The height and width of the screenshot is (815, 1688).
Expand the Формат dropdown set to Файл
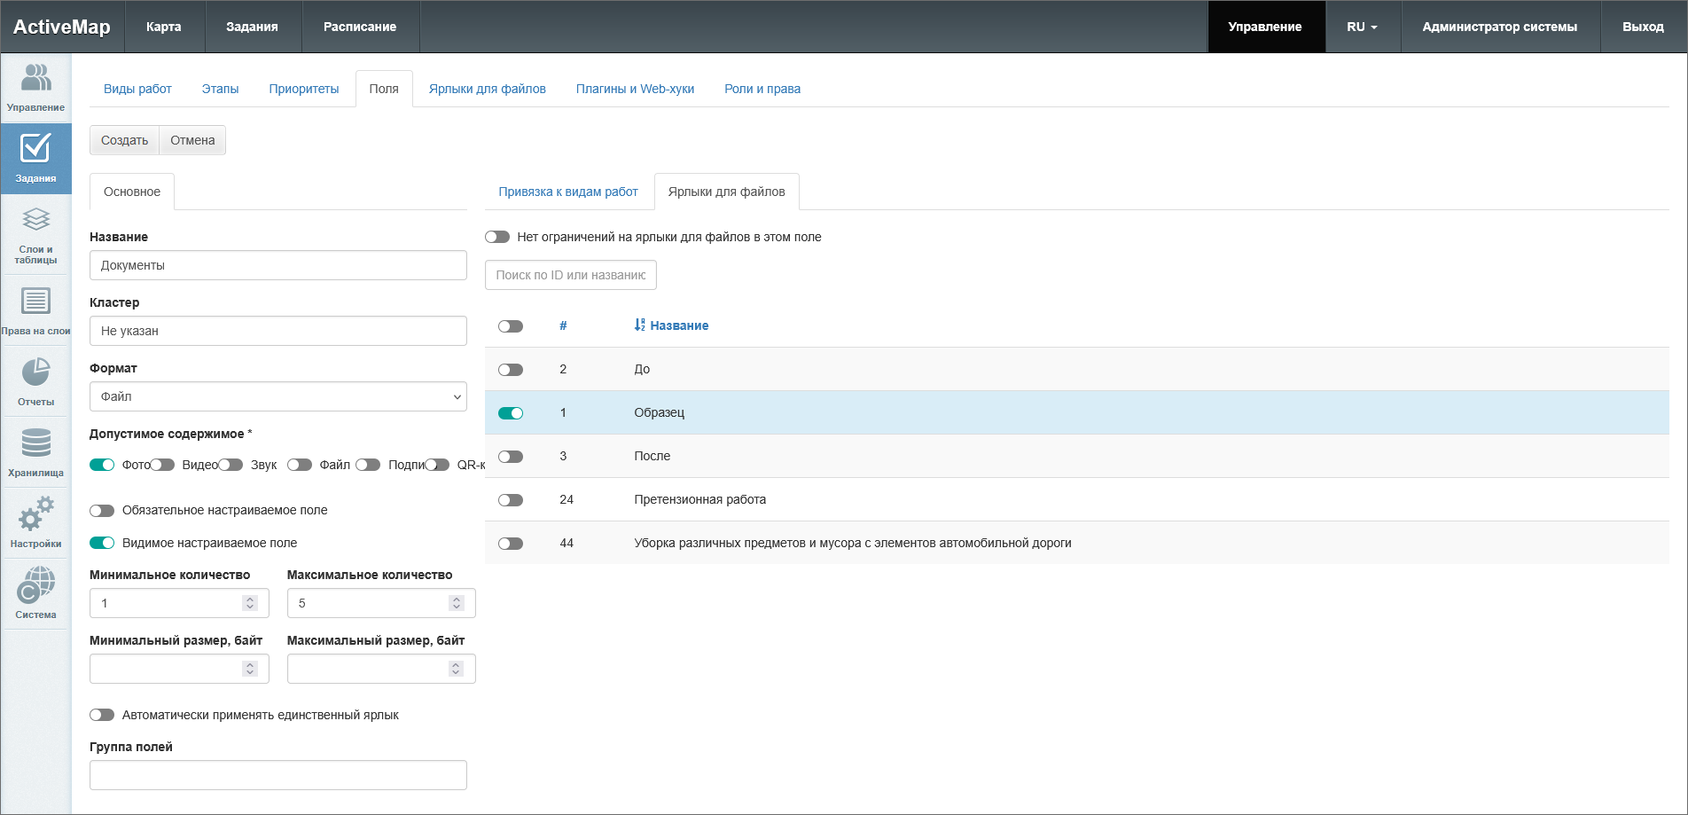277,396
